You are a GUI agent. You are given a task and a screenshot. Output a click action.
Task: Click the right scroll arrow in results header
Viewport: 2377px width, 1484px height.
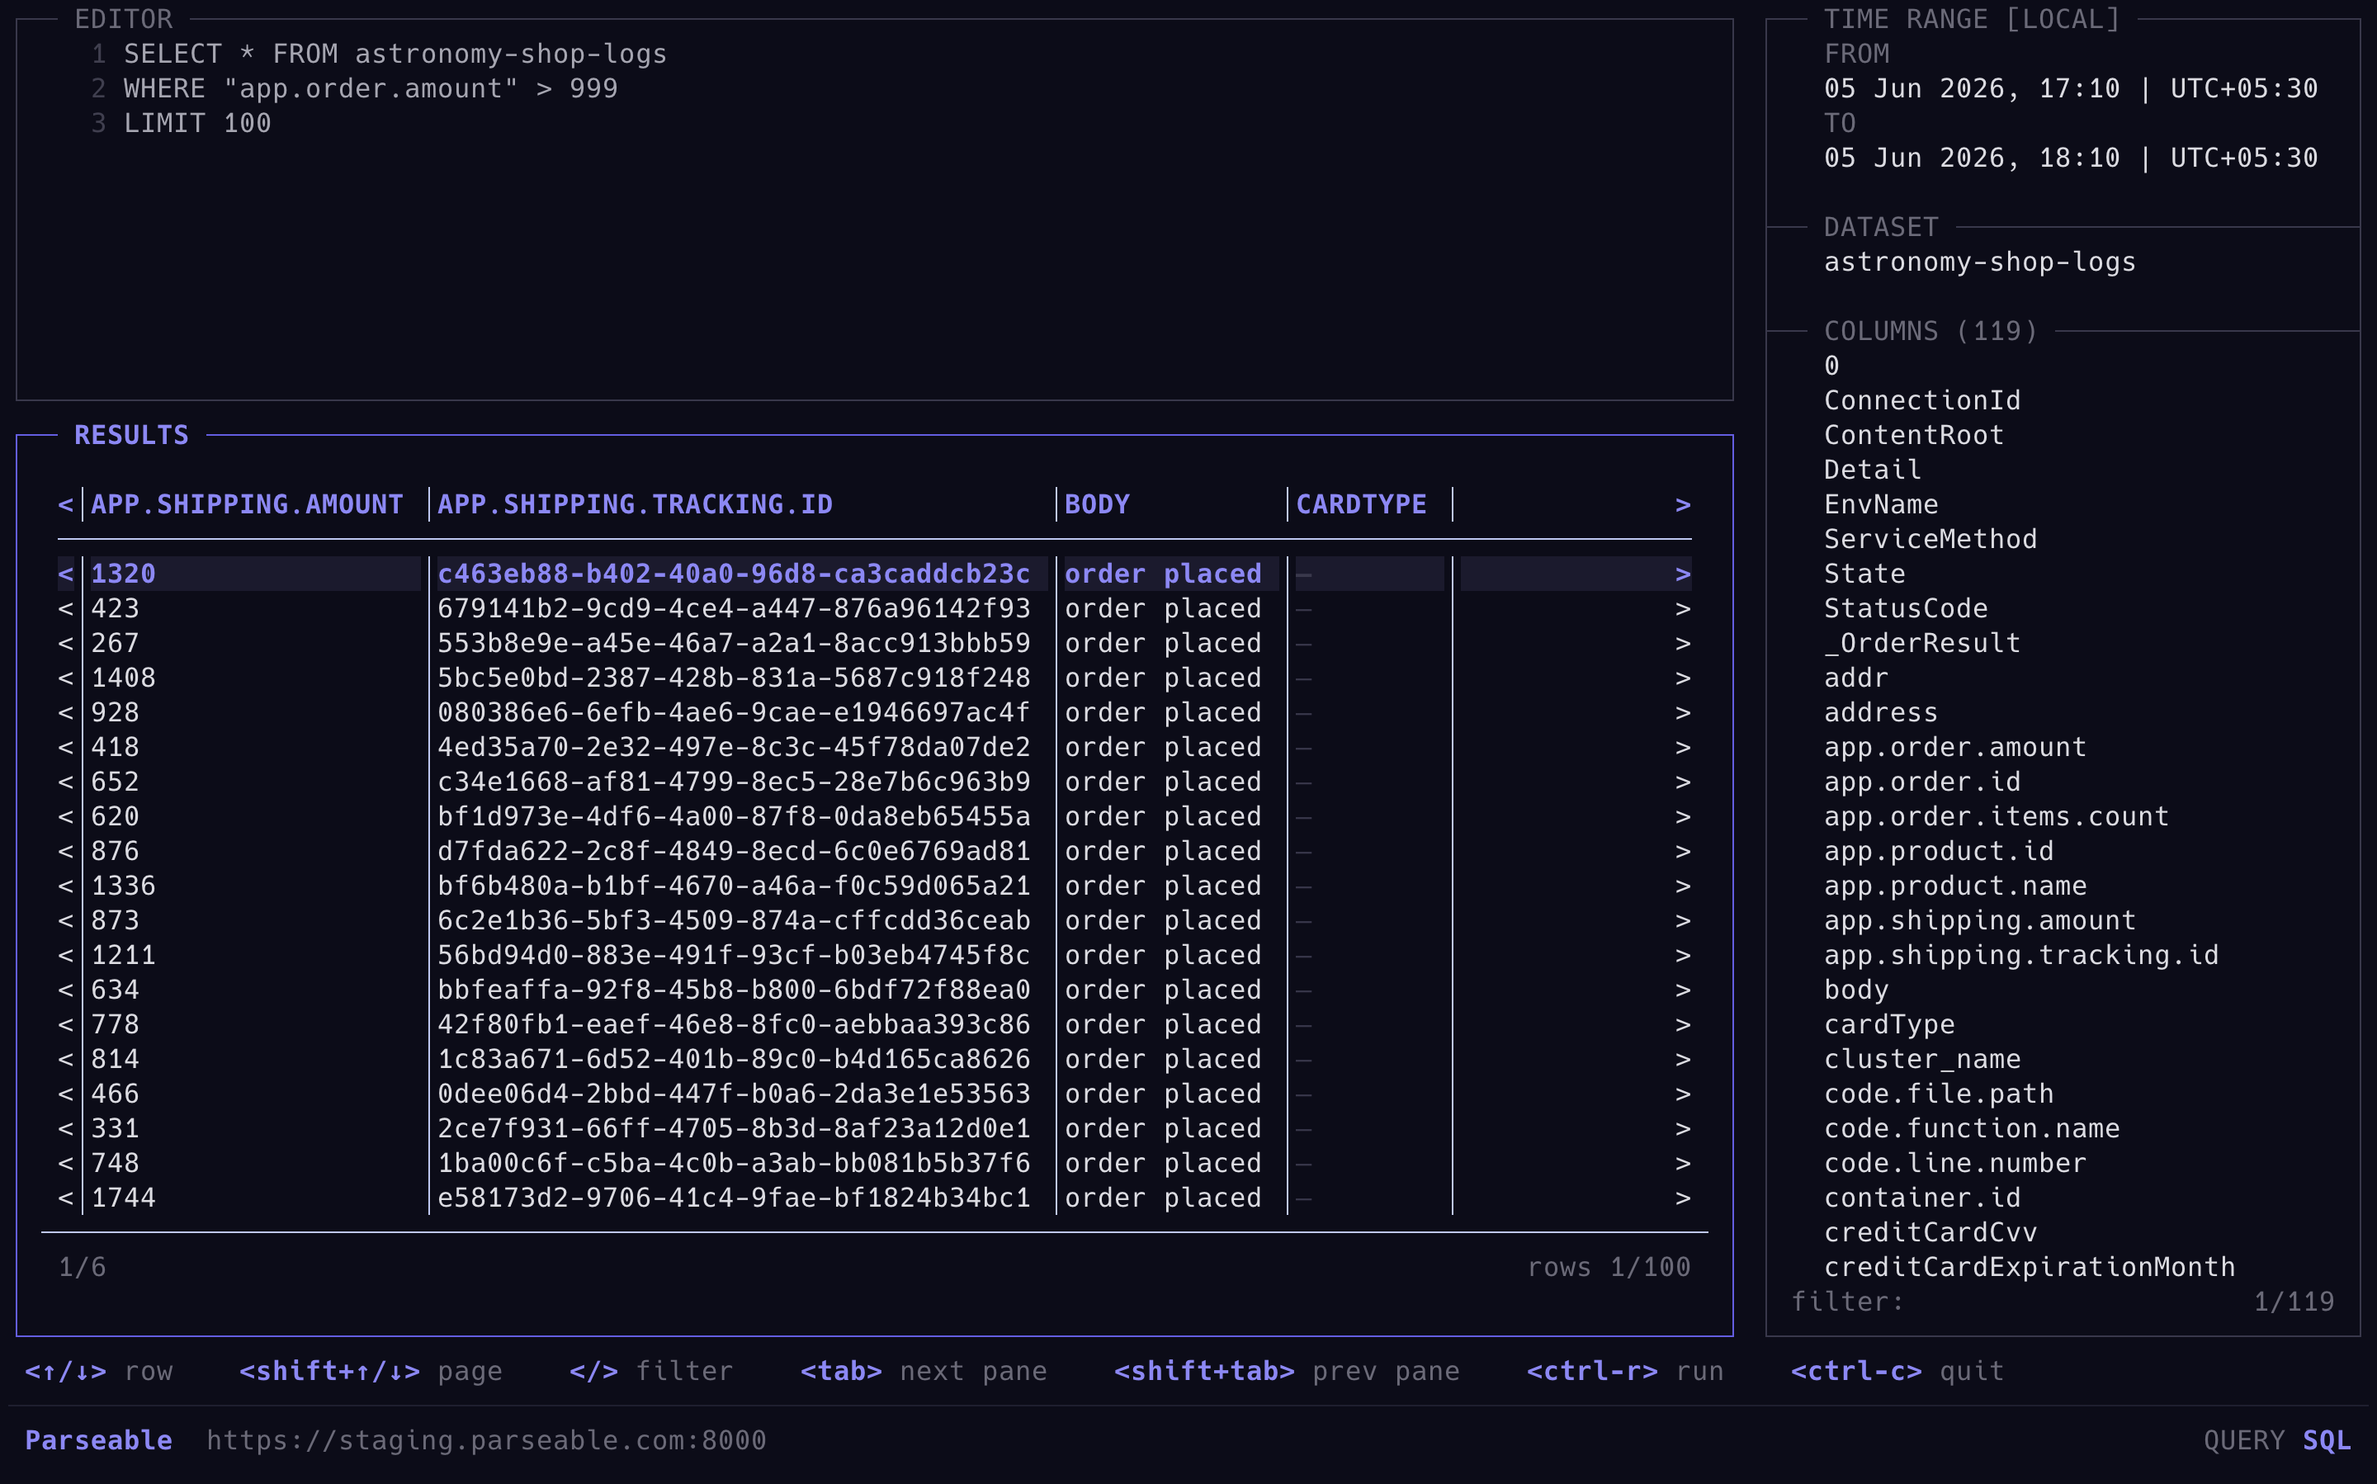[x=1682, y=504]
